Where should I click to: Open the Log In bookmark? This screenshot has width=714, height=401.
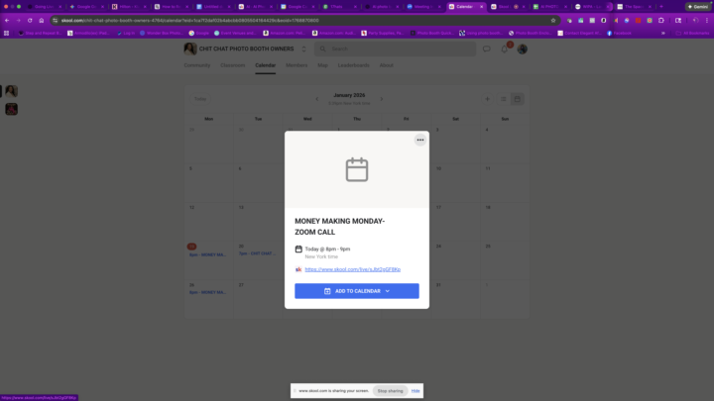coord(126,34)
